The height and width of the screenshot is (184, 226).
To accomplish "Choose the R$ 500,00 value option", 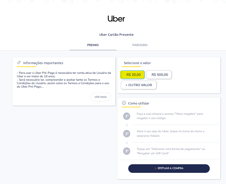I will point(159,75).
